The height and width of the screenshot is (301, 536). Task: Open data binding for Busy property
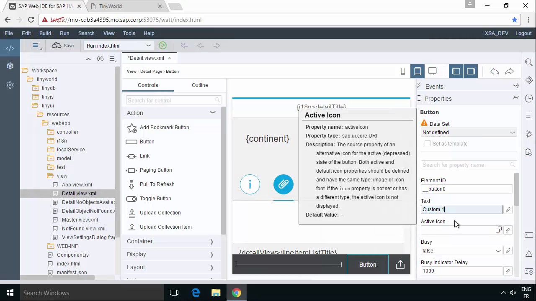pos(508,250)
